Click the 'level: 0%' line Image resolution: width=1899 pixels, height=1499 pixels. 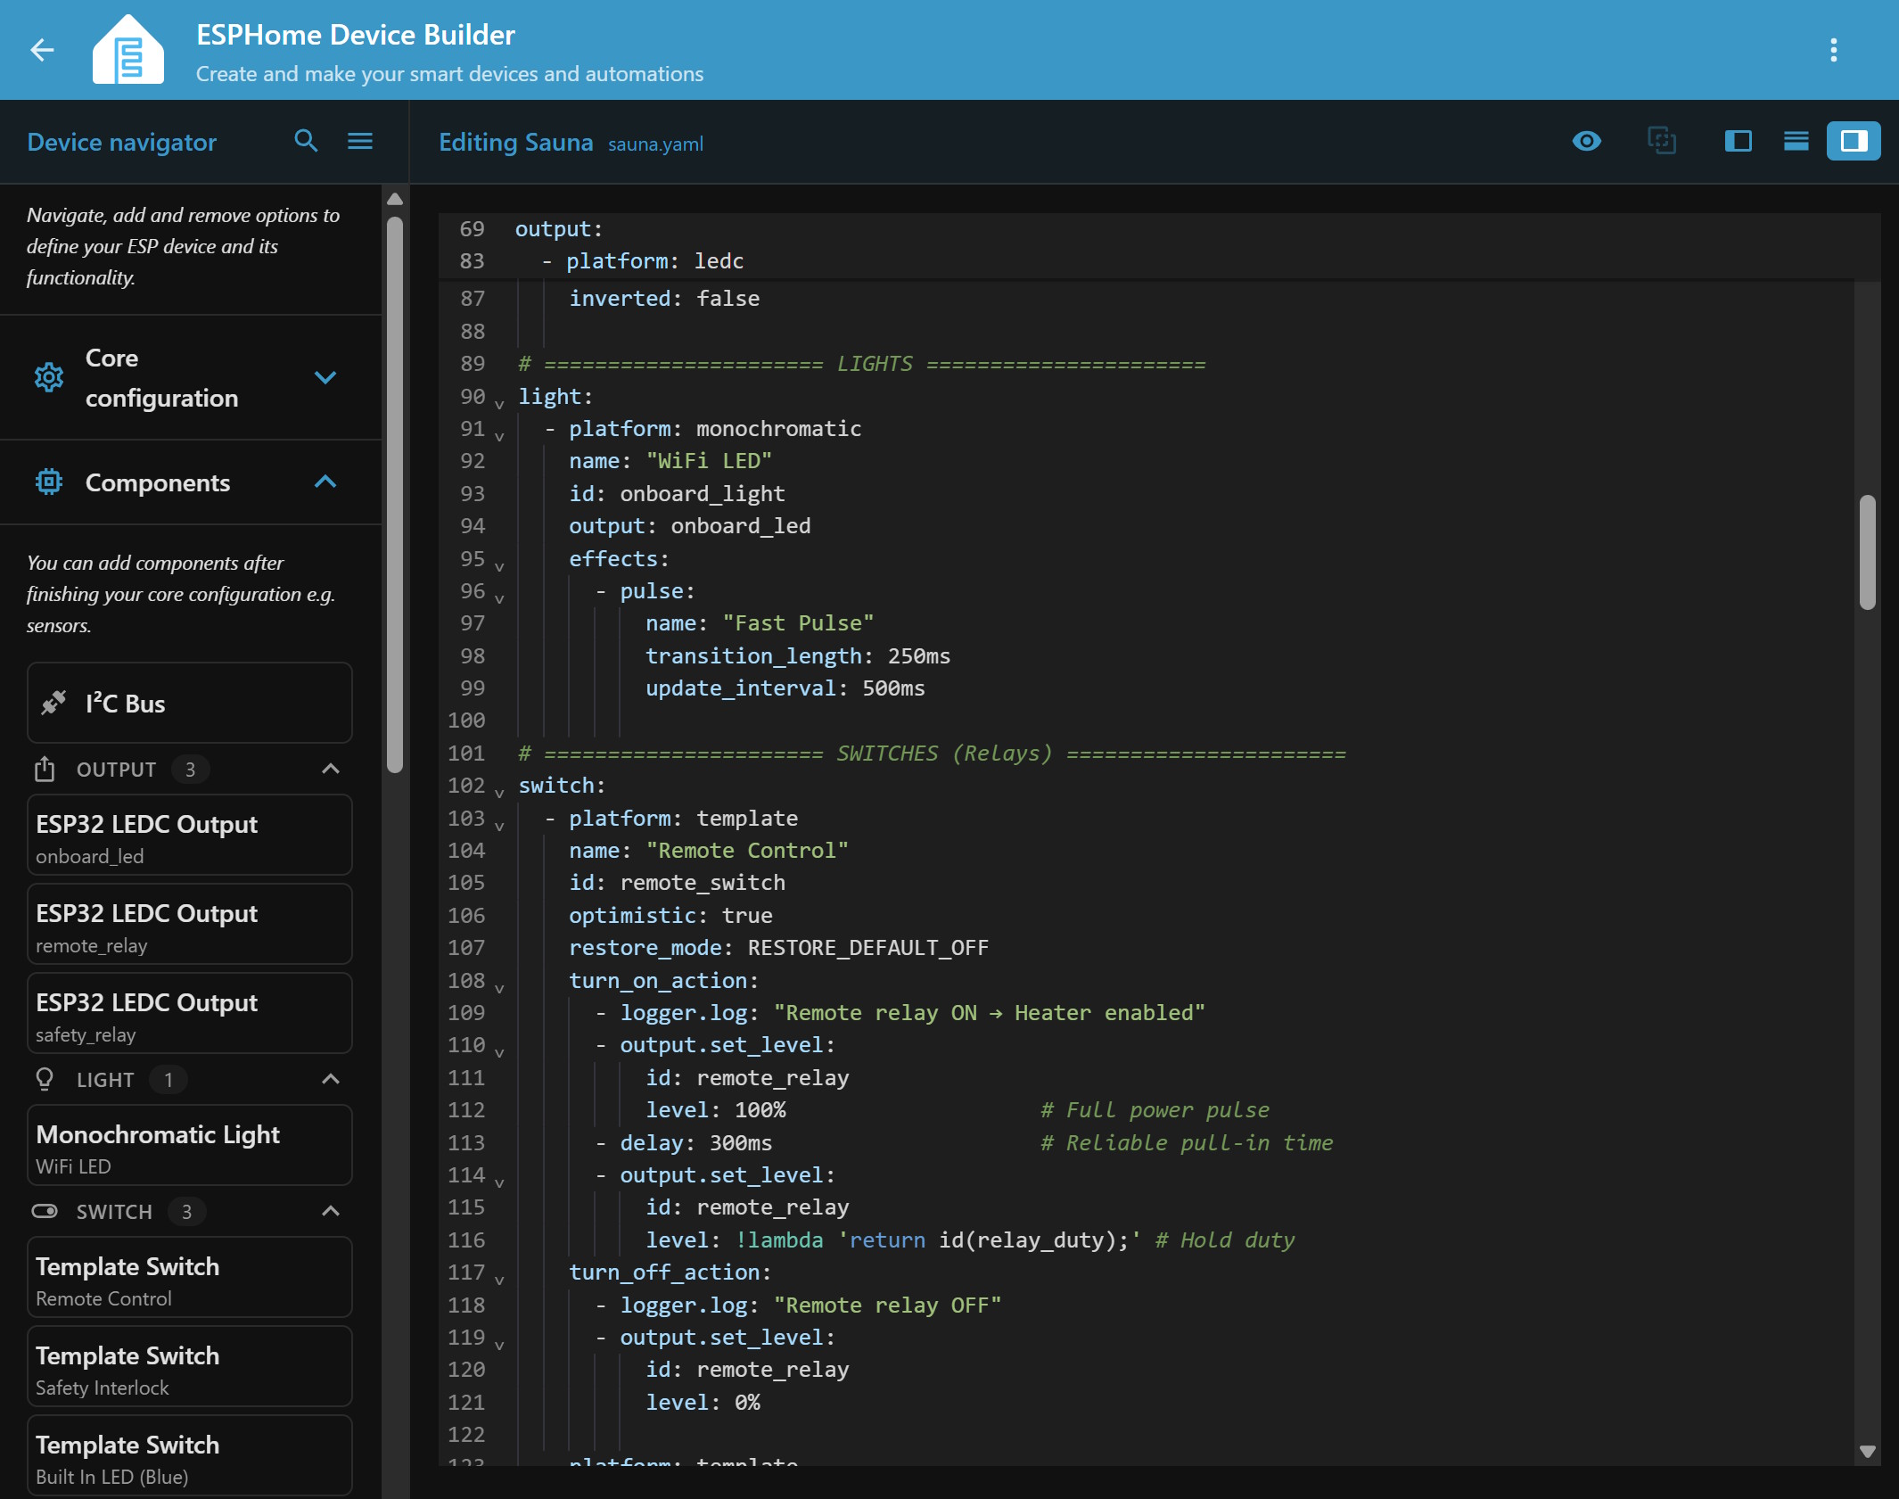point(703,1402)
